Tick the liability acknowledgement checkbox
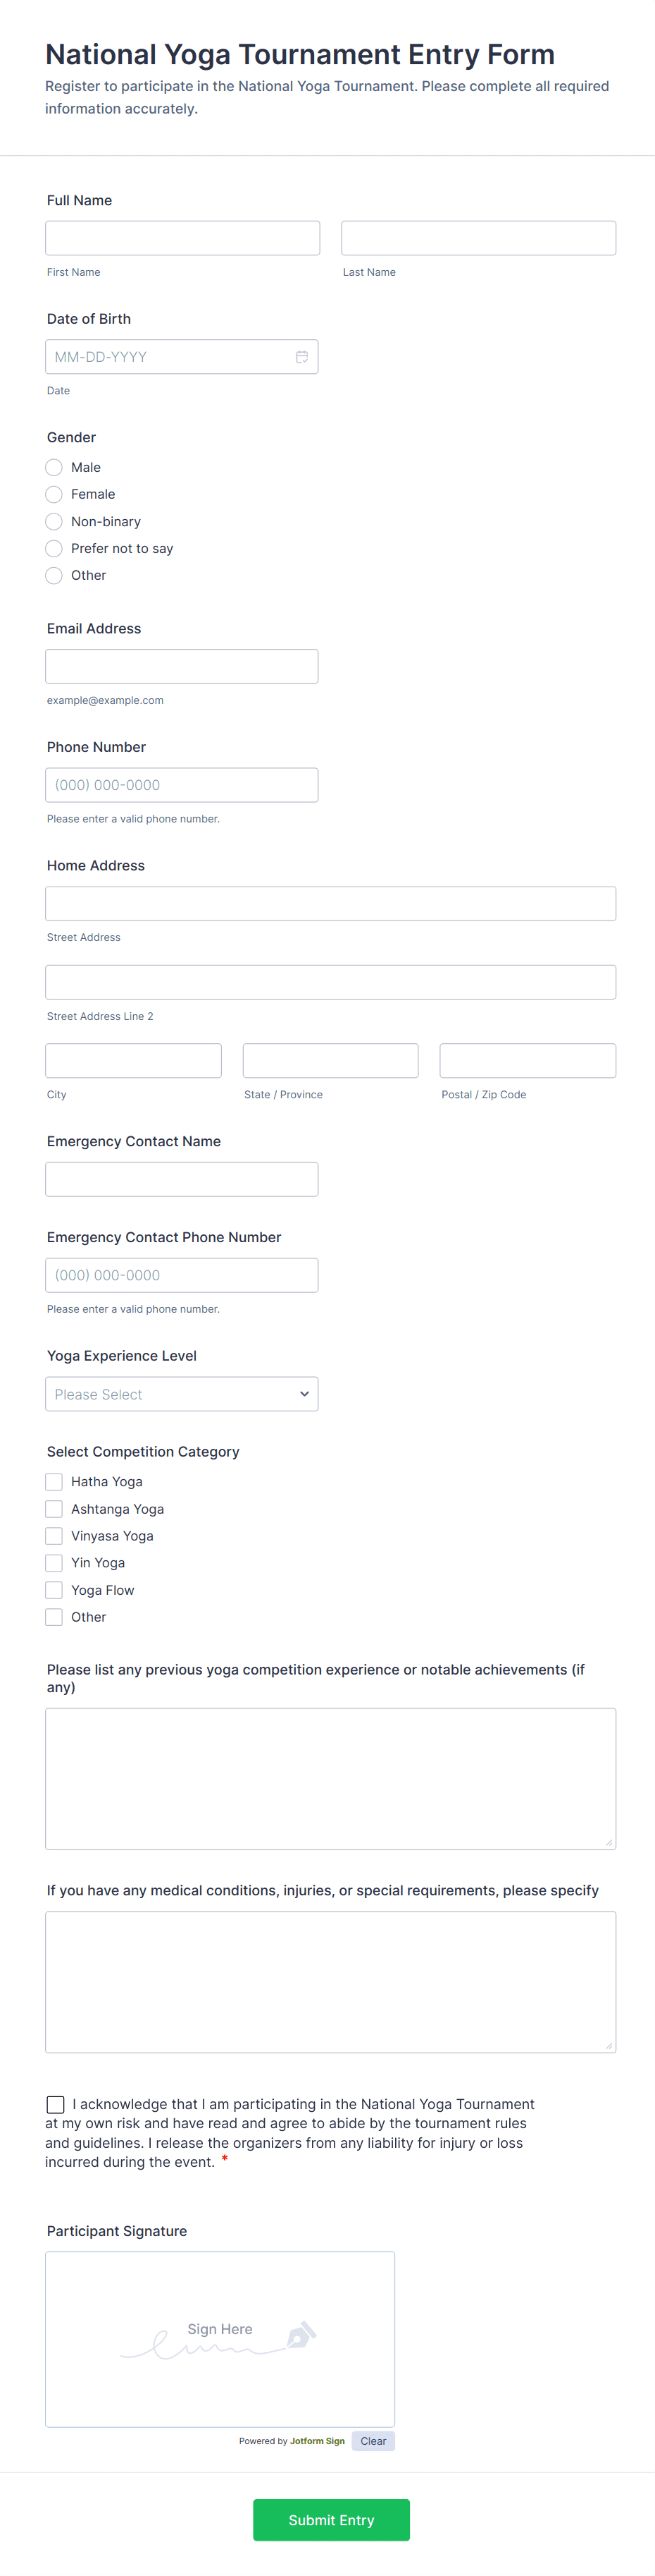This screenshot has height=2576, width=655. tap(56, 2104)
